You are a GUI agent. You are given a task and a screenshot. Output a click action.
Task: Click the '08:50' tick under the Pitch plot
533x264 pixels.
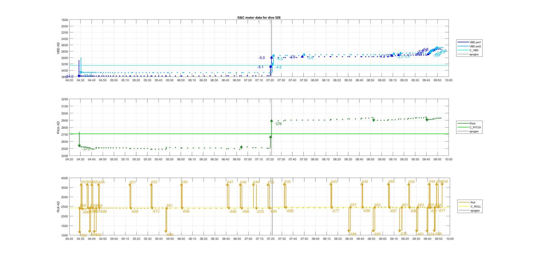[x=370, y=160]
